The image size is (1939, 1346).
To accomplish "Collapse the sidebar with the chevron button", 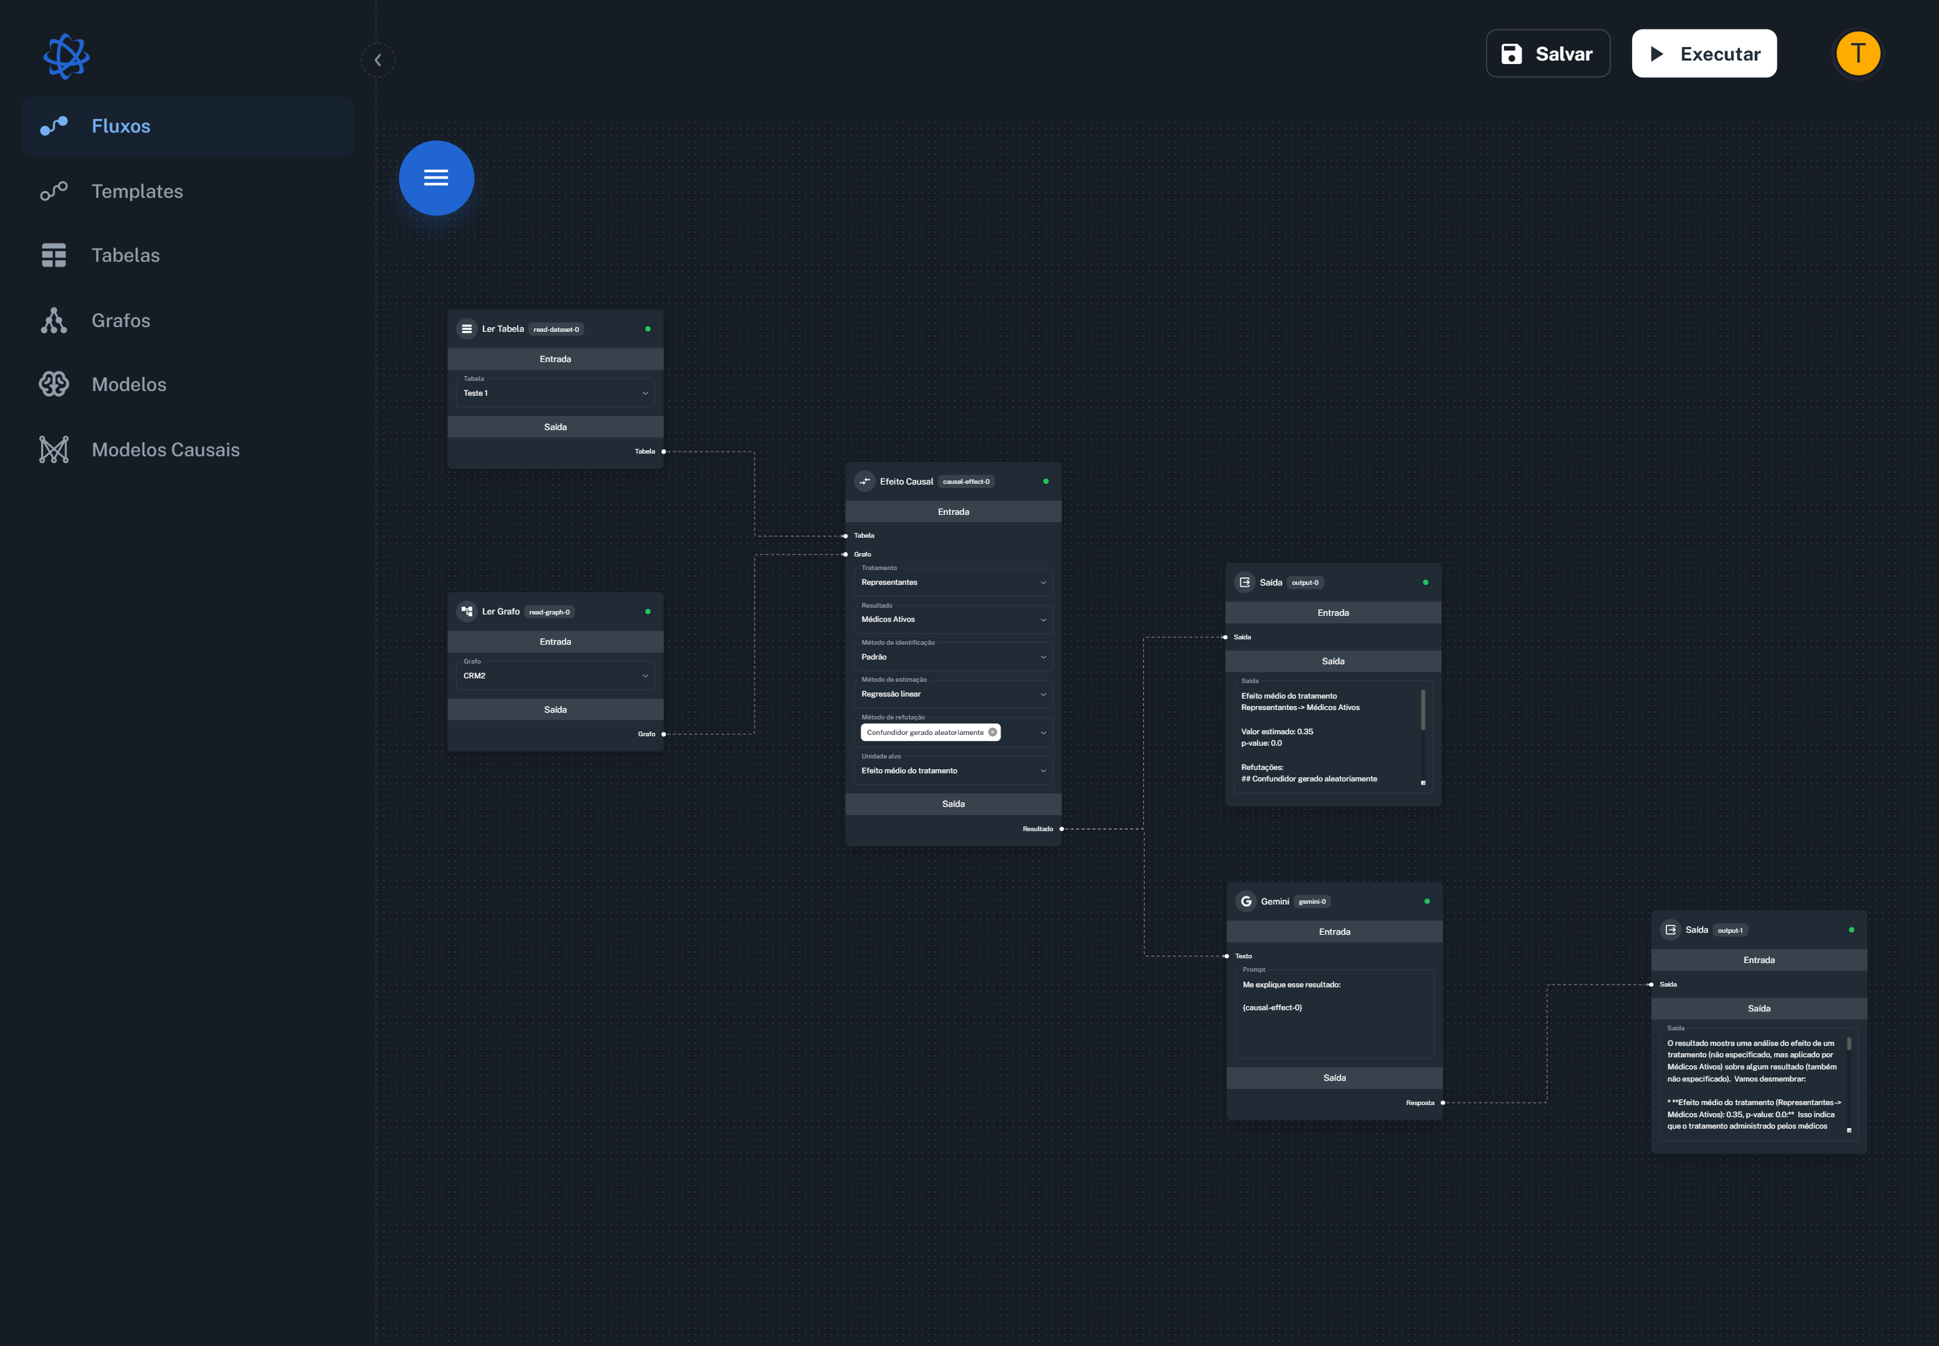I will point(378,60).
